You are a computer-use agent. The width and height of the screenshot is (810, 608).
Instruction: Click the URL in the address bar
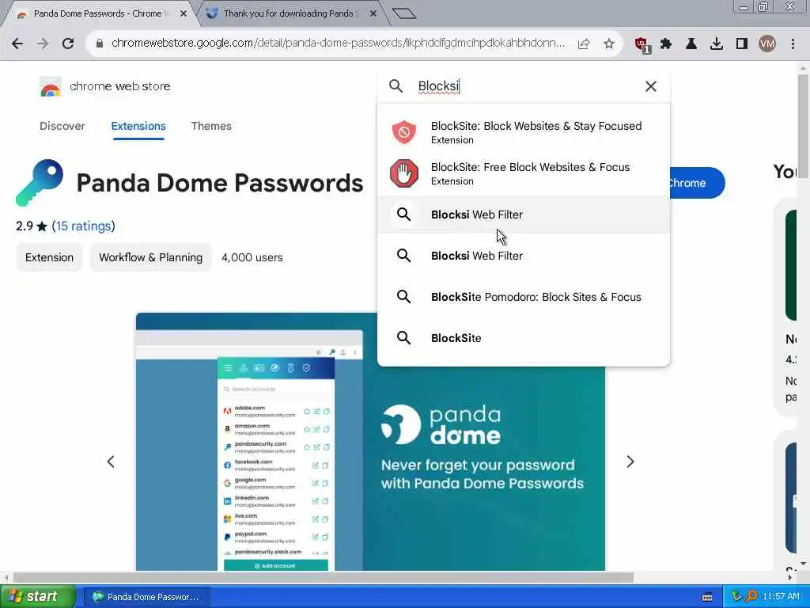tap(339, 44)
